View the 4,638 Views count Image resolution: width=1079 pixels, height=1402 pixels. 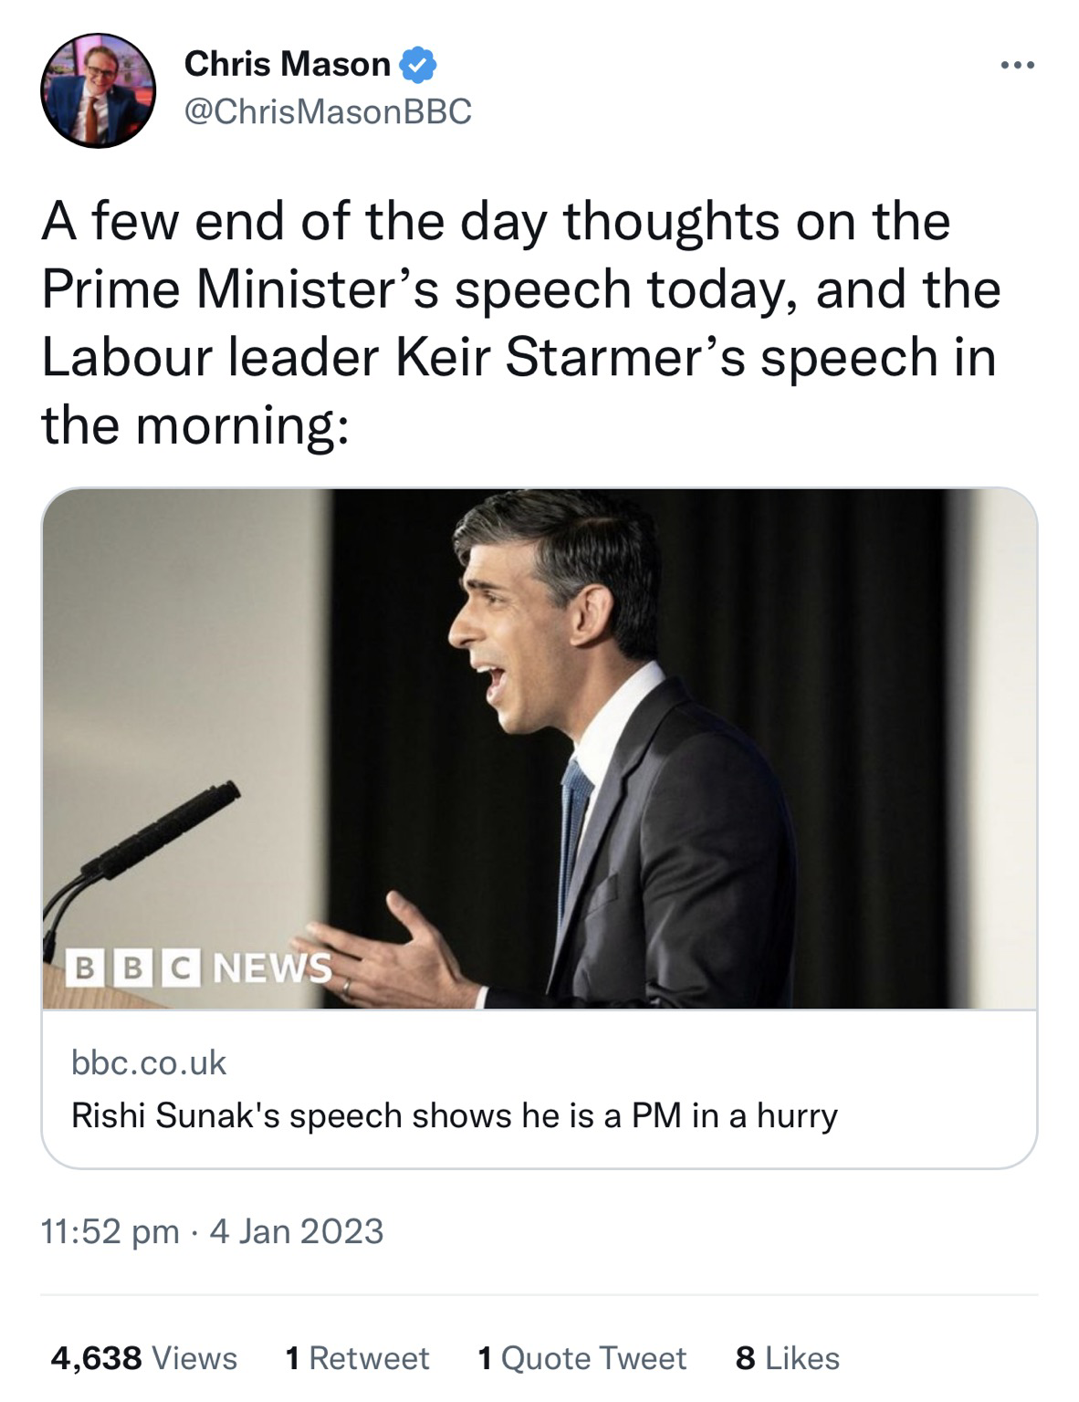[x=143, y=1358]
